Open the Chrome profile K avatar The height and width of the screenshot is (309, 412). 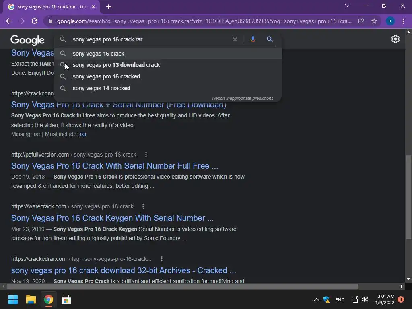pyautogui.click(x=390, y=21)
